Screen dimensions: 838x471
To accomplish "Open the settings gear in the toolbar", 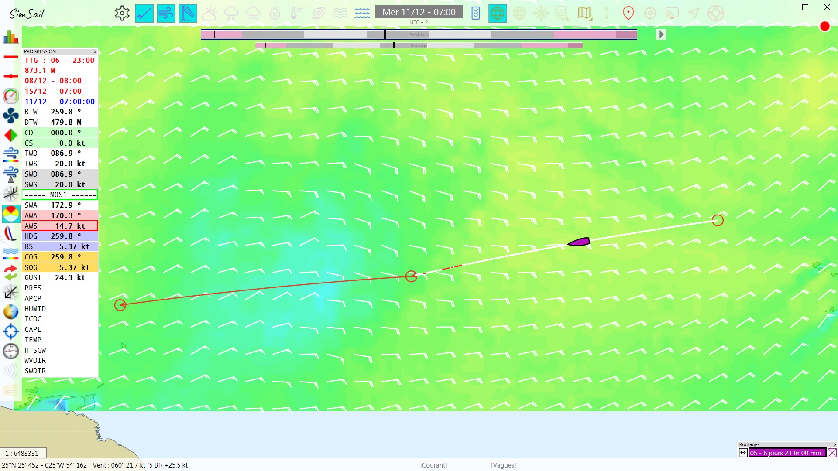I will (122, 13).
